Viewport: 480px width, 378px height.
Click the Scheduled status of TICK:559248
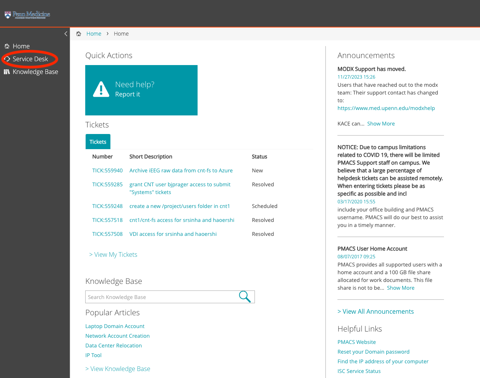point(265,206)
